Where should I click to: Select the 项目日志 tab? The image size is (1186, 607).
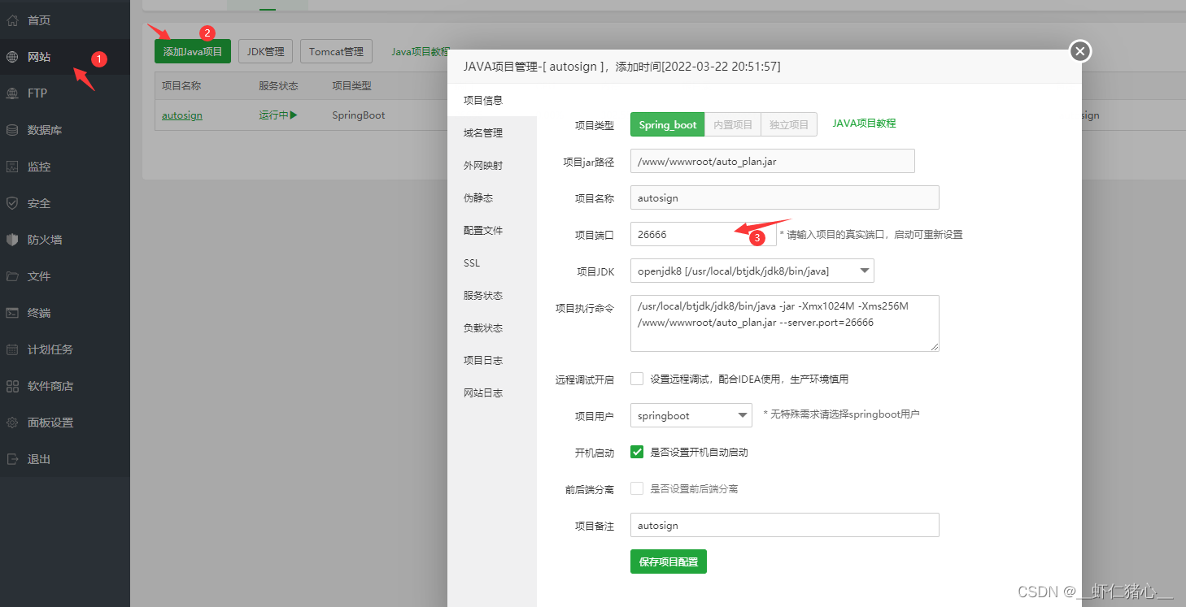click(492, 360)
